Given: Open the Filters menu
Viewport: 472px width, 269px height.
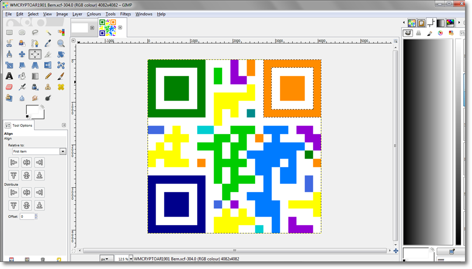Looking at the screenshot, I should click(125, 14).
